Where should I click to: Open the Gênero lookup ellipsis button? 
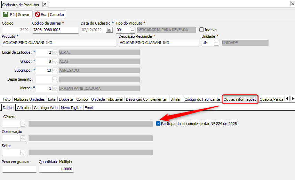(23, 124)
